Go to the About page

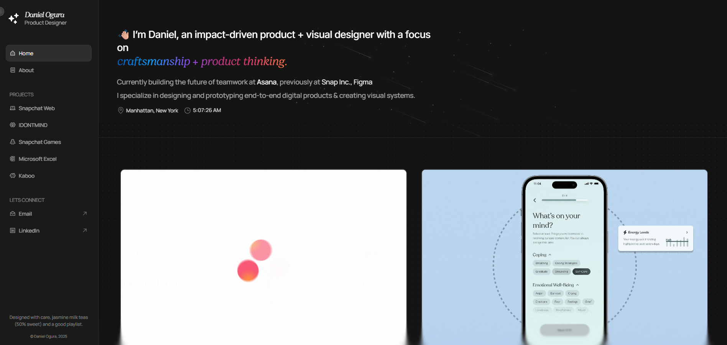[x=26, y=70]
